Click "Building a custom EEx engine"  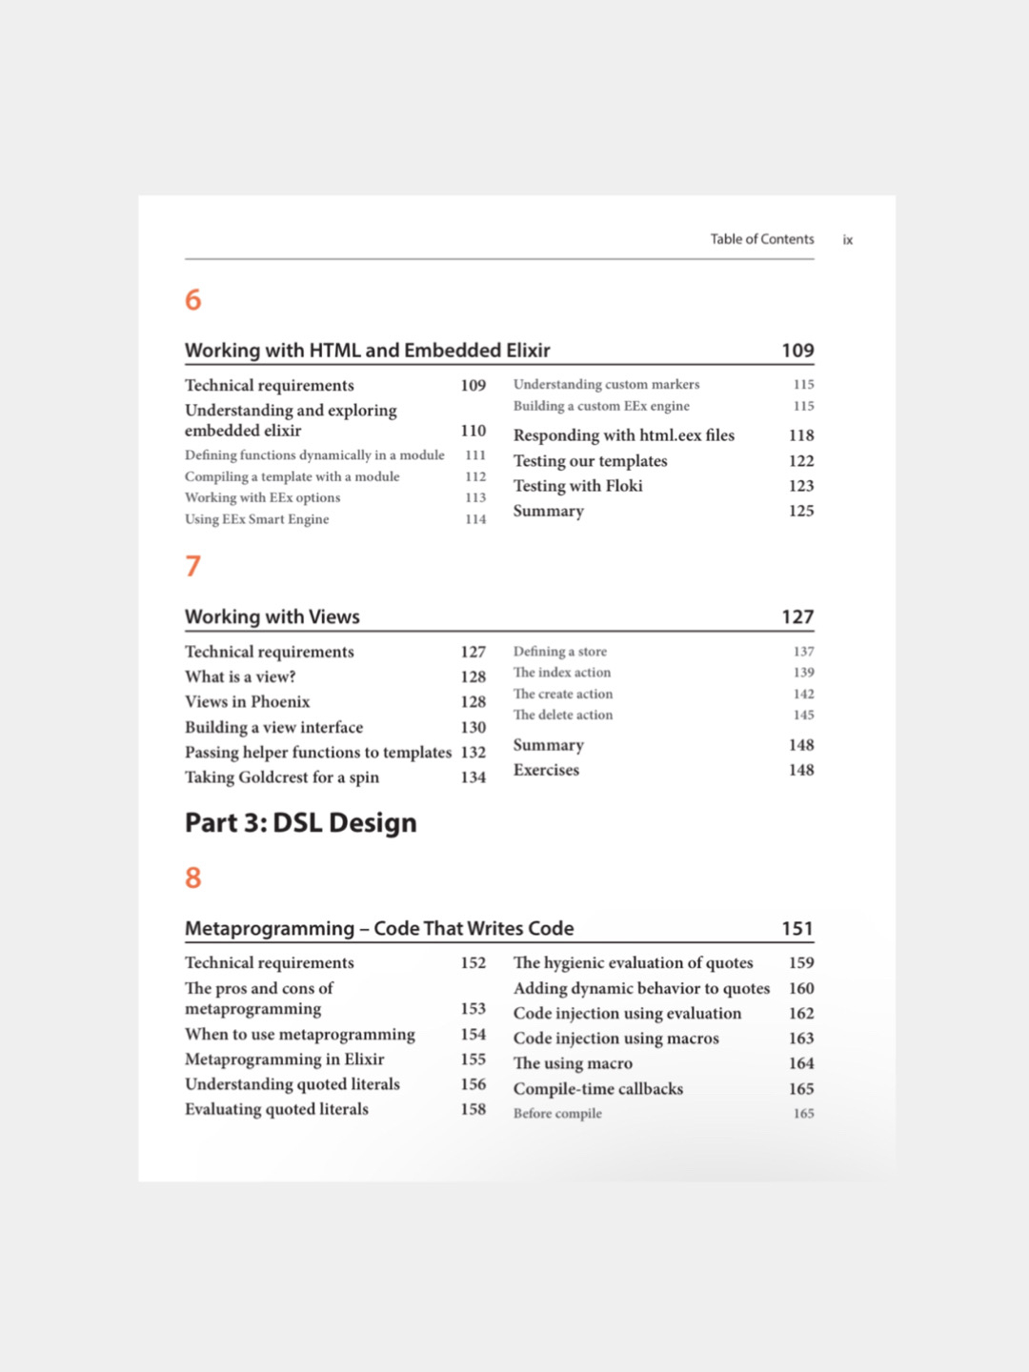pyautogui.click(x=601, y=406)
